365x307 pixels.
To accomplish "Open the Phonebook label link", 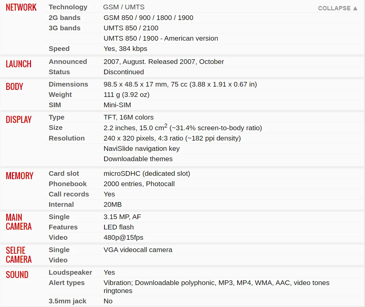I will click(x=68, y=184).
